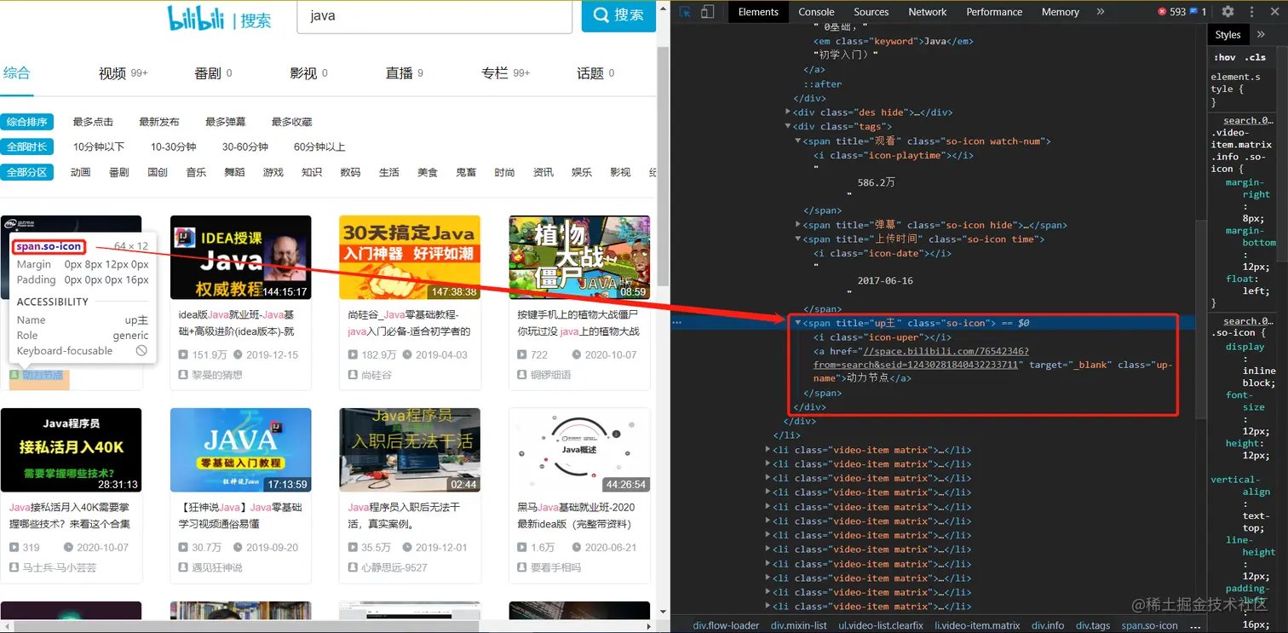Click the play count icon beside 319
1288x633 pixels.
14,547
